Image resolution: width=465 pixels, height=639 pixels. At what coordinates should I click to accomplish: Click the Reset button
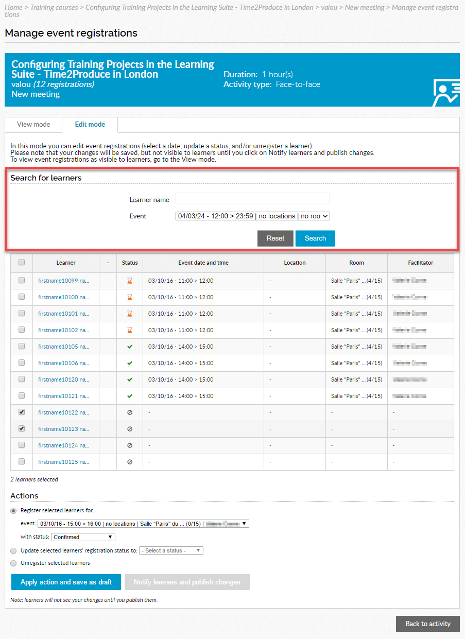tap(275, 238)
